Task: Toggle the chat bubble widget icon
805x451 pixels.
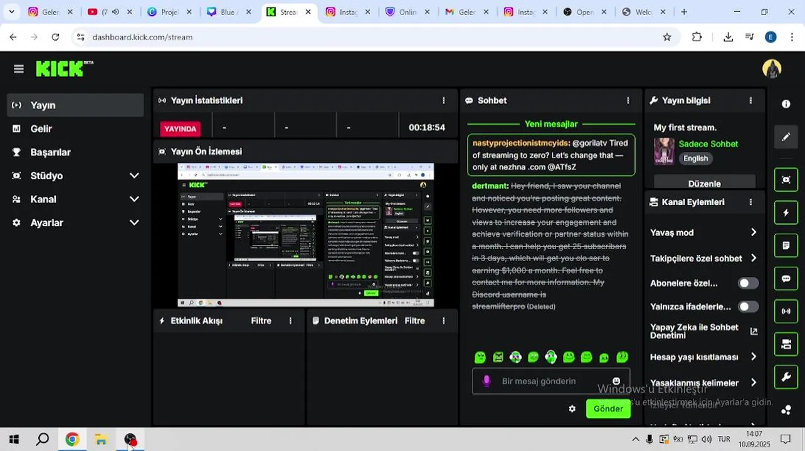Action: (786, 279)
